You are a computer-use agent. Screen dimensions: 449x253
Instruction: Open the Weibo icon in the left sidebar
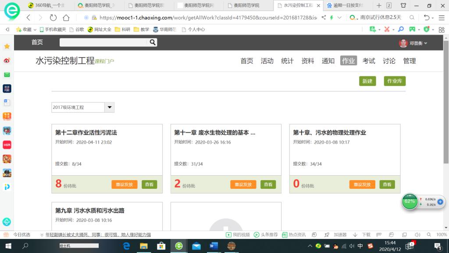click(7, 60)
